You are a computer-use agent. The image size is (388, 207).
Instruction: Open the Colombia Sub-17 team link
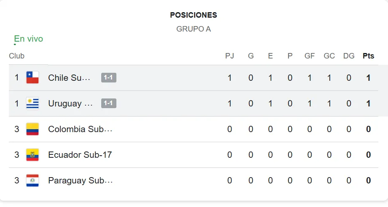click(80, 129)
